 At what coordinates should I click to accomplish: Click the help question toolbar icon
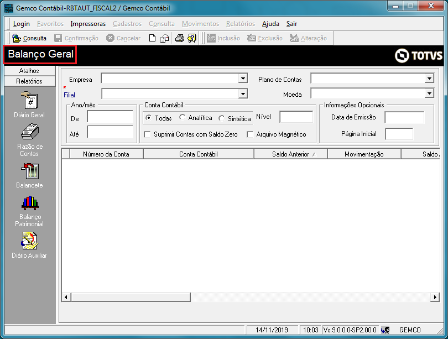point(192,38)
